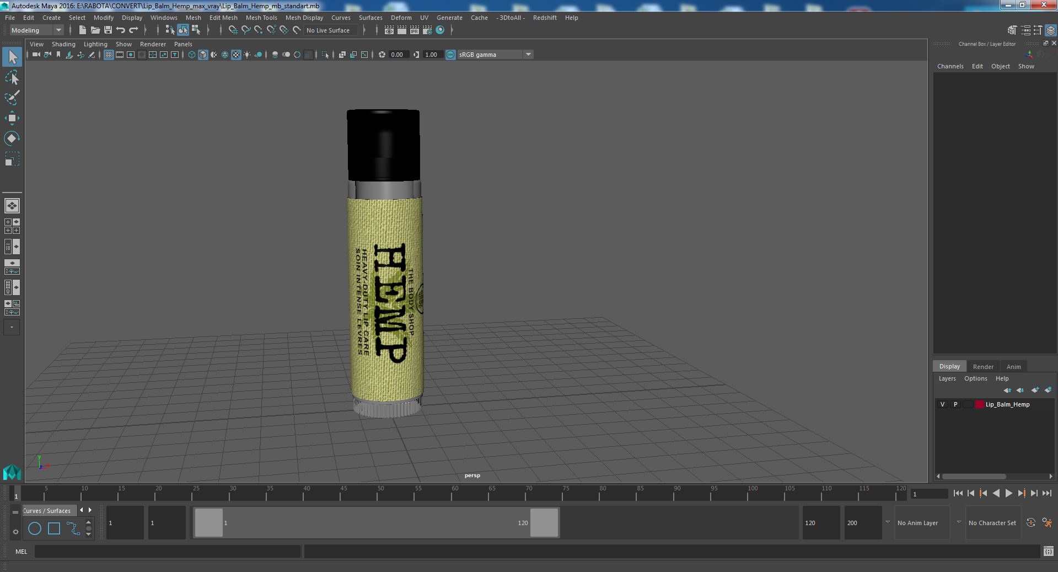Activate the Scale tool
The height and width of the screenshot is (572, 1058).
pyautogui.click(x=12, y=159)
